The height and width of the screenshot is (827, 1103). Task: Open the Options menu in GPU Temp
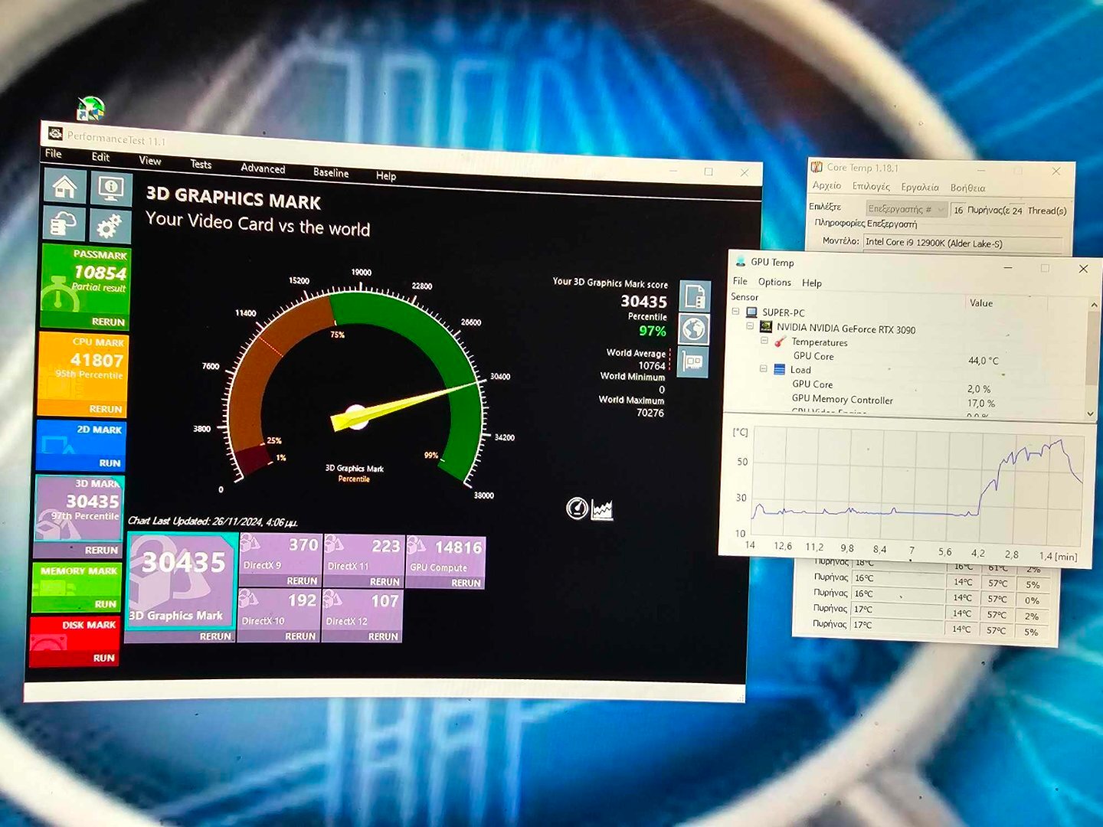(774, 282)
